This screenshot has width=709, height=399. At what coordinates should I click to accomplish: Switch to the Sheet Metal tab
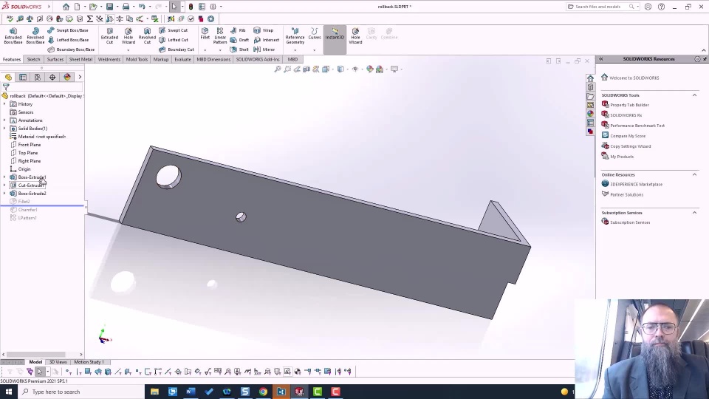tap(81, 59)
